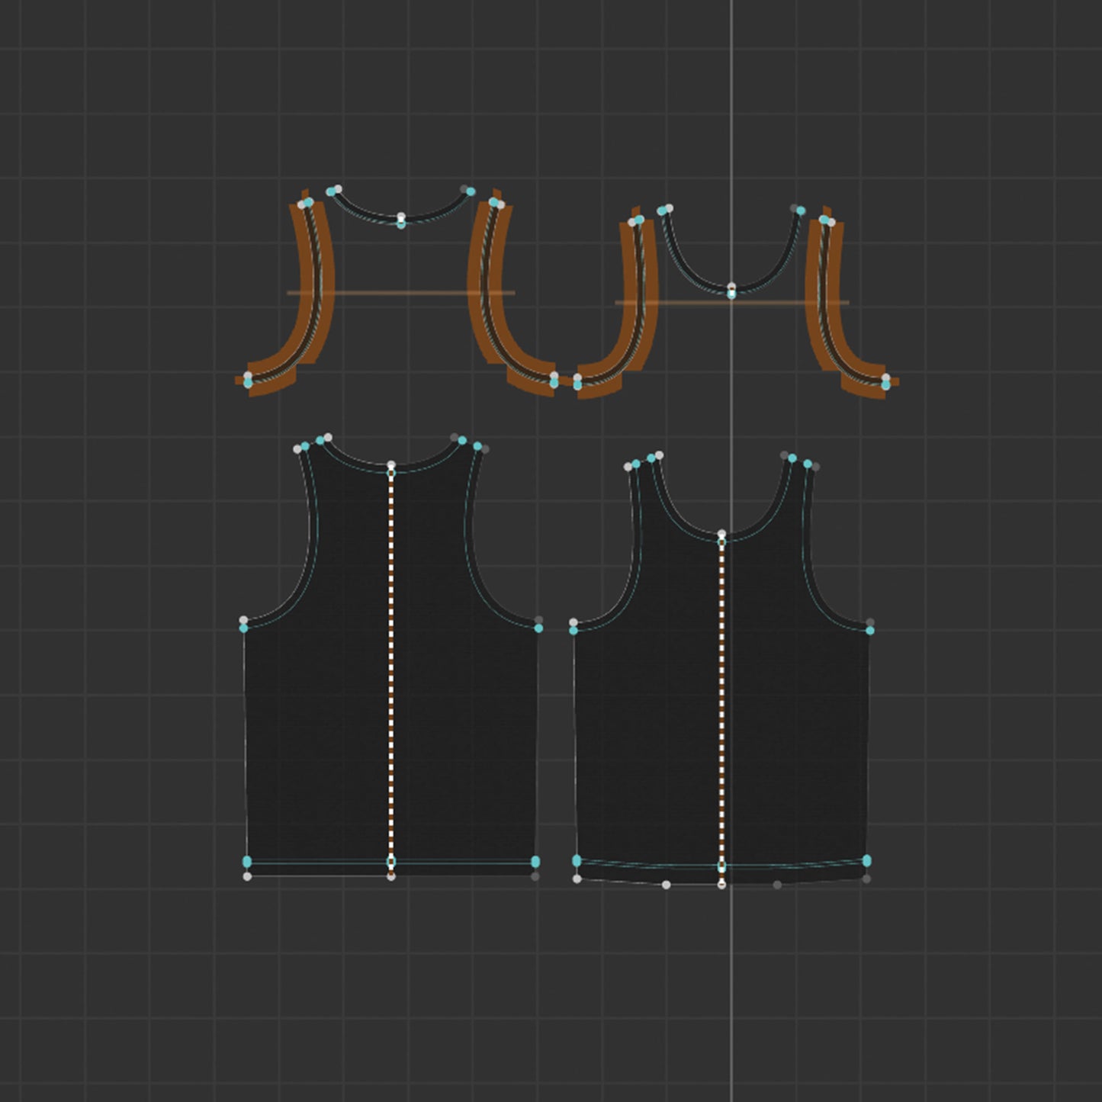Screen dimensions: 1102x1102
Task: Click bottom-right cyan hem point of right bodice
Action: tap(866, 860)
